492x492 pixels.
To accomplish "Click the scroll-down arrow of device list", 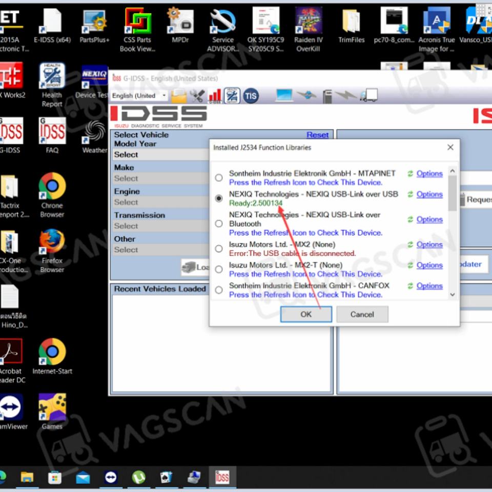I will [453, 294].
